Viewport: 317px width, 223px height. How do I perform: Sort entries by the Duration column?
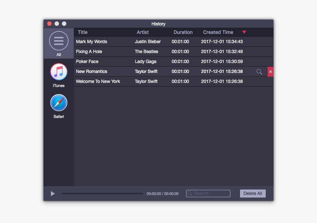[x=183, y=32]
